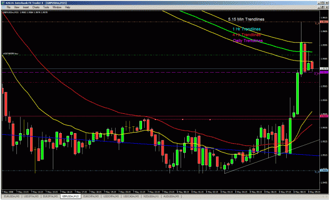Select the 'Daily Trendlines' label
330x200 pixels.
tap(248, 41)
